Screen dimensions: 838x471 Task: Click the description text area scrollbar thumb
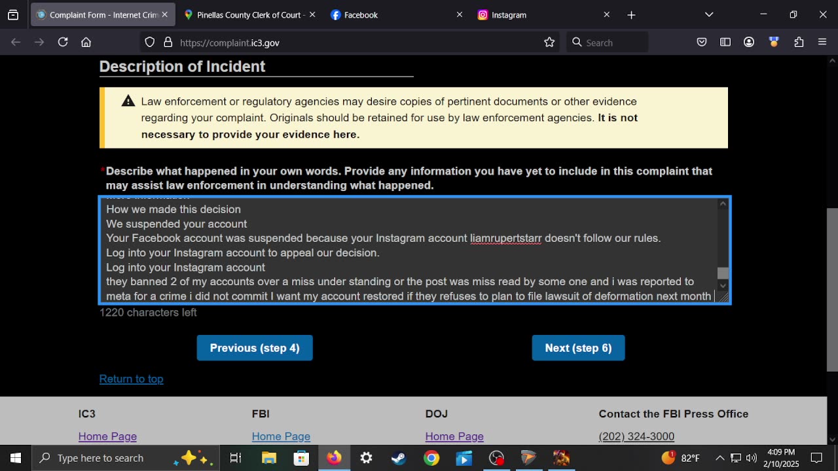click(723, 273)
